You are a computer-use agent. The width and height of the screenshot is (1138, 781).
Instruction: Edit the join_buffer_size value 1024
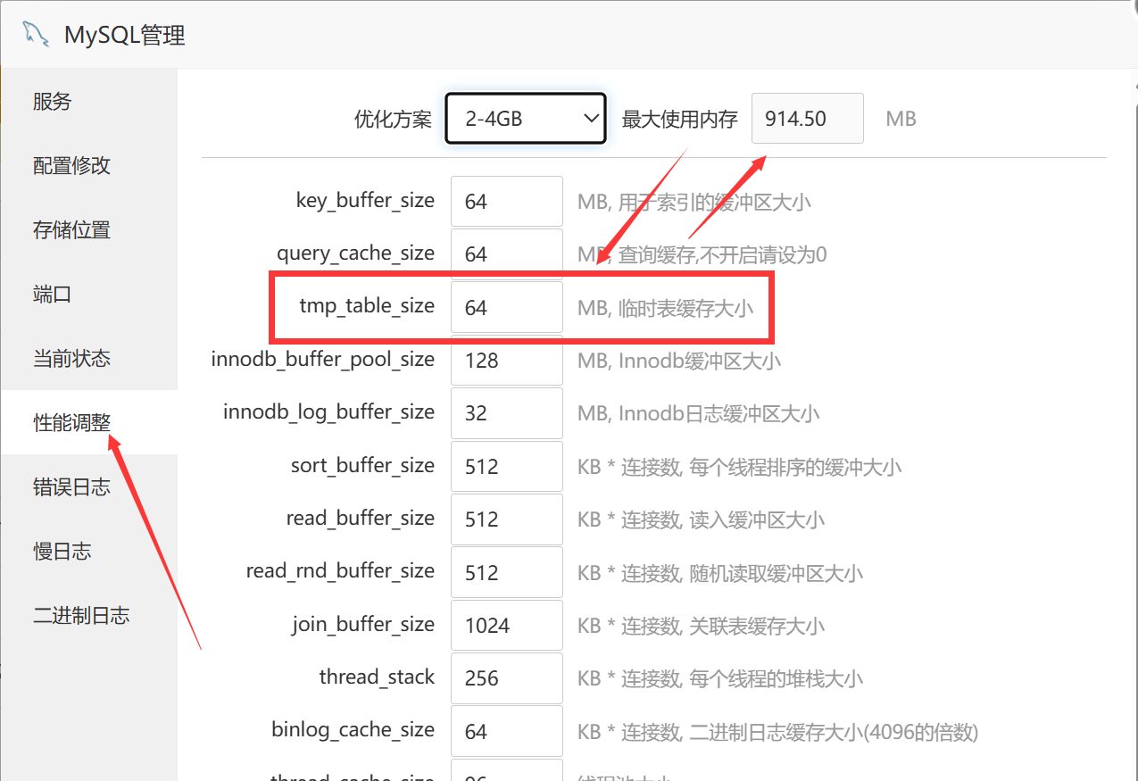506,626
